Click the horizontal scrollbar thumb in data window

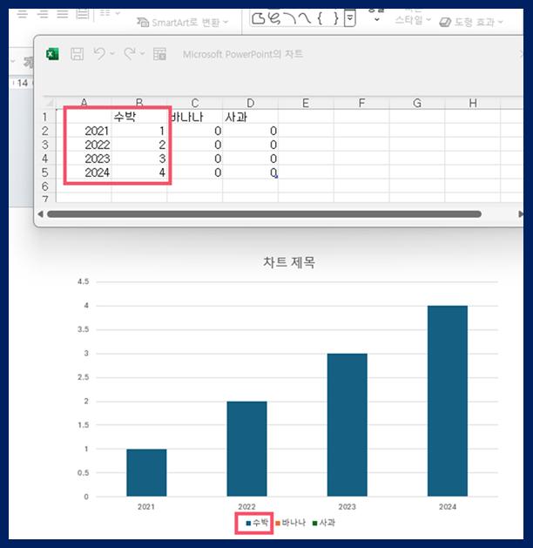(265, 214)
